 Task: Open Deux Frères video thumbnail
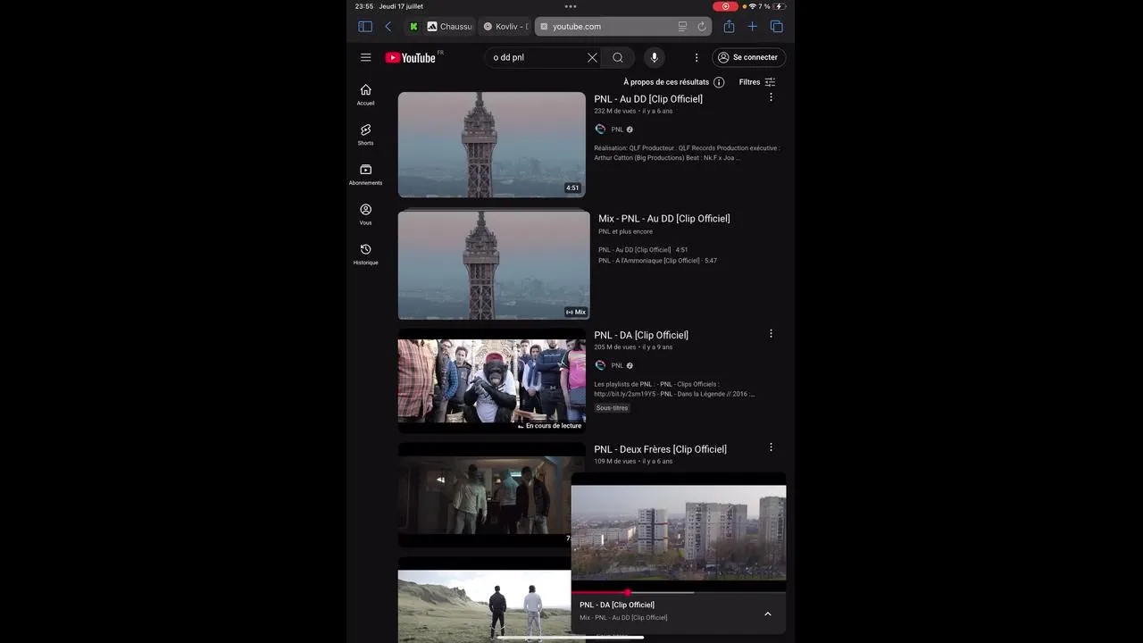(484, 495)
